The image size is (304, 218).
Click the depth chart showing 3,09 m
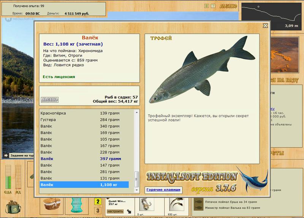(x=271, y=16)
